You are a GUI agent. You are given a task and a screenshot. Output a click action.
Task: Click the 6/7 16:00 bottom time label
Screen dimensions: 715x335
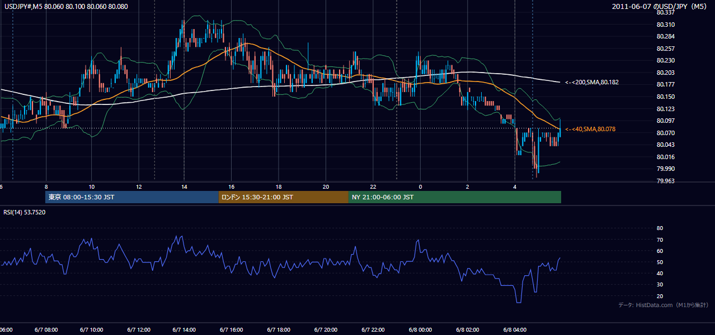(x=231, y=330)
